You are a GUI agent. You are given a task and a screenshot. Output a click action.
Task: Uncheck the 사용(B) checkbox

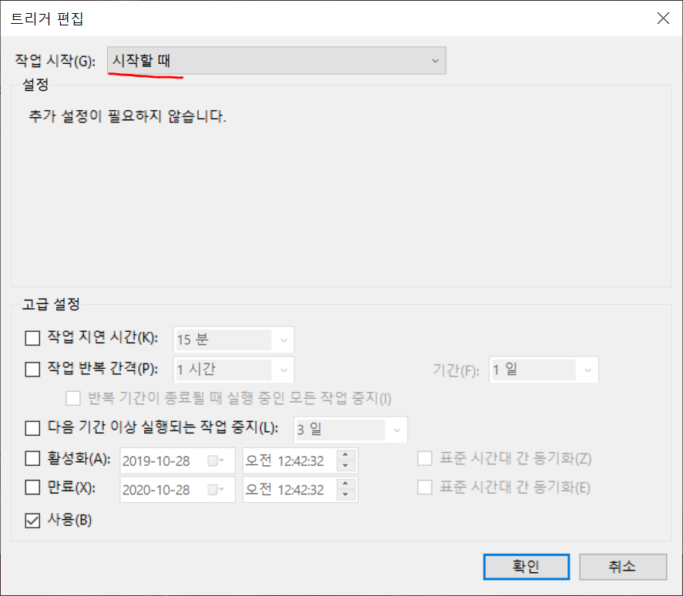(32, 521)
